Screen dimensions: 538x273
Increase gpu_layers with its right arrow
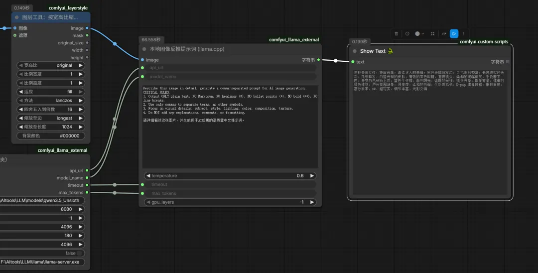tap(312, 202)
